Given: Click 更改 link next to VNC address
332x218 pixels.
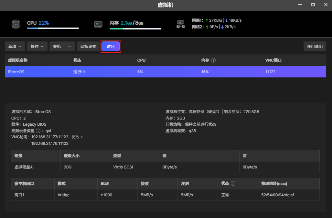Looking at the screenshot, I should [x=77, y=137].
